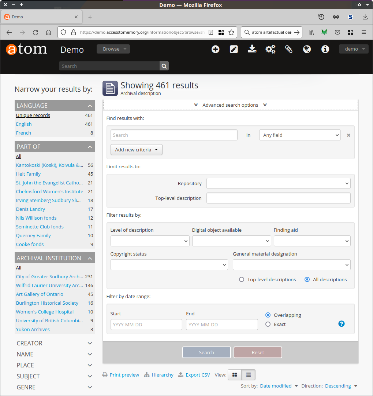This screenshot has width=373, height=396.
Task: Open the Repository dropdown
Action: [278, 183]
